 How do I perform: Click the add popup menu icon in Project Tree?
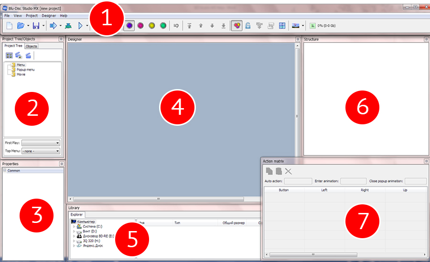[19, 56]
